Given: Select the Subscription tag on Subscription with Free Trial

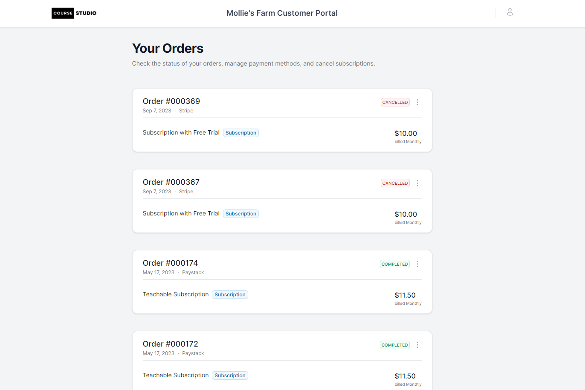Looking at the screenshot, I should click(x=241, y=132).
